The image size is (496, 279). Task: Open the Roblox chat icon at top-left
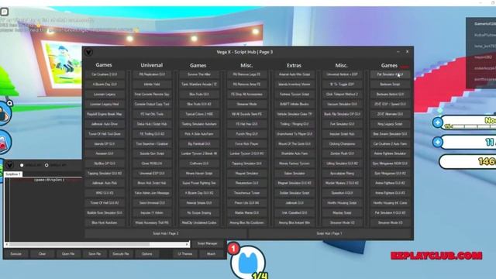(5, 12)
